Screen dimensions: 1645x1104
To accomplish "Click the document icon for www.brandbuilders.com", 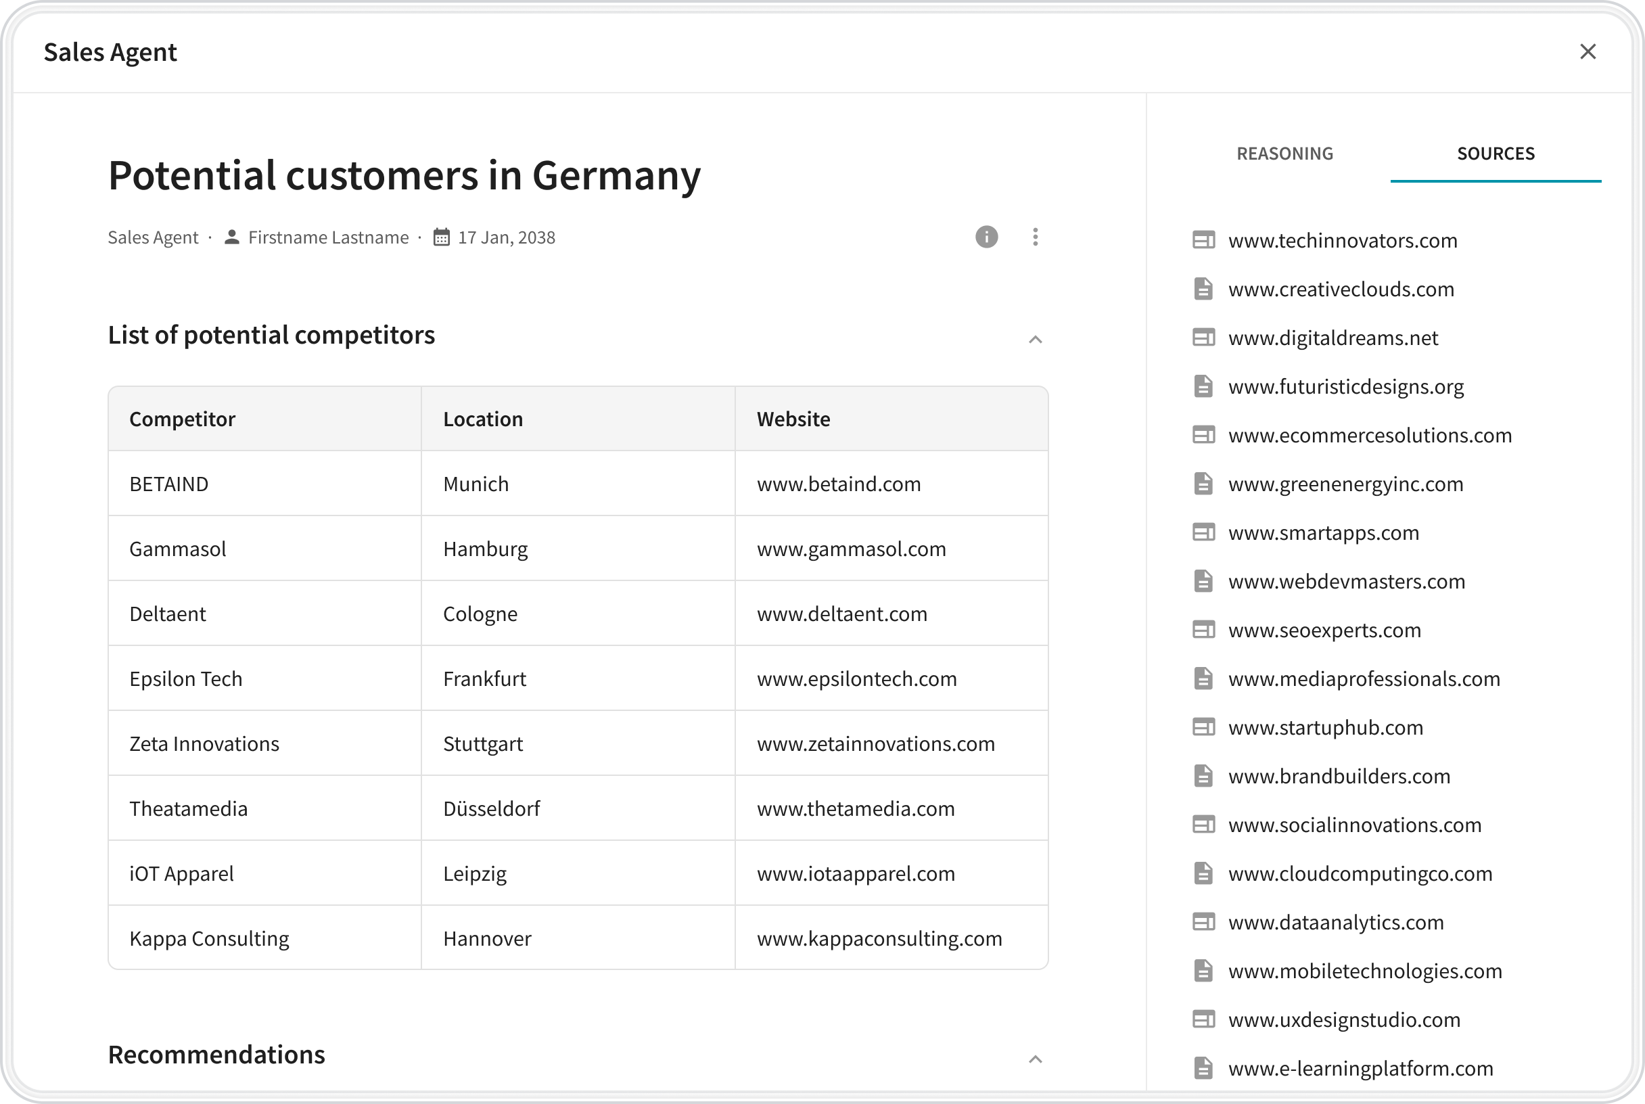I will [1203, 777].
